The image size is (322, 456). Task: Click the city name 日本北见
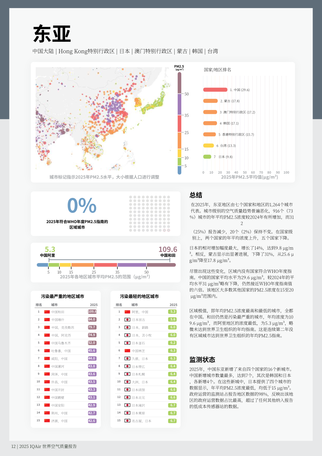139,398
